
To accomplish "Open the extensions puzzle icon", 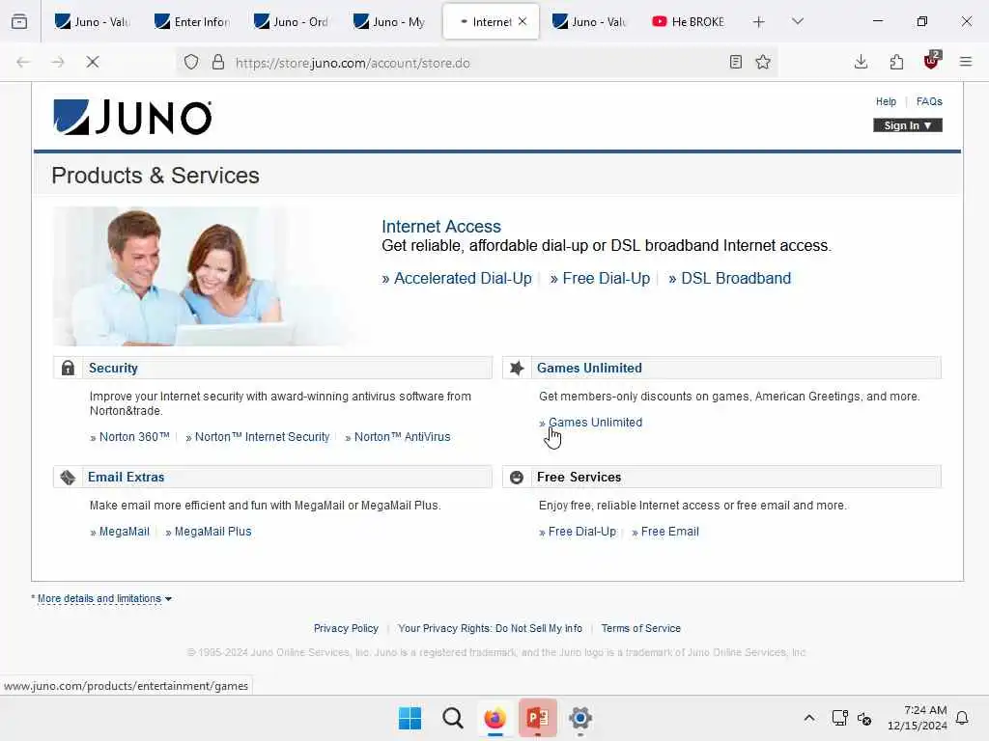I will pyautogui.click(x=896, y=62).
